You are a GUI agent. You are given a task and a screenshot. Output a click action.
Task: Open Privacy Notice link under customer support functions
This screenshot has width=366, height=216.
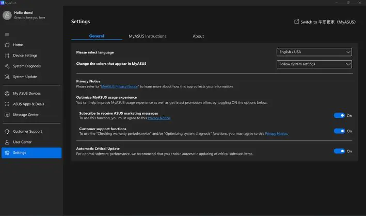coord(276,134)
